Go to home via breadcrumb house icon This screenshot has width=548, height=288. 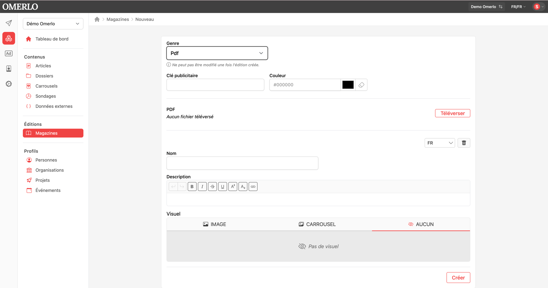tap(97, 19)
